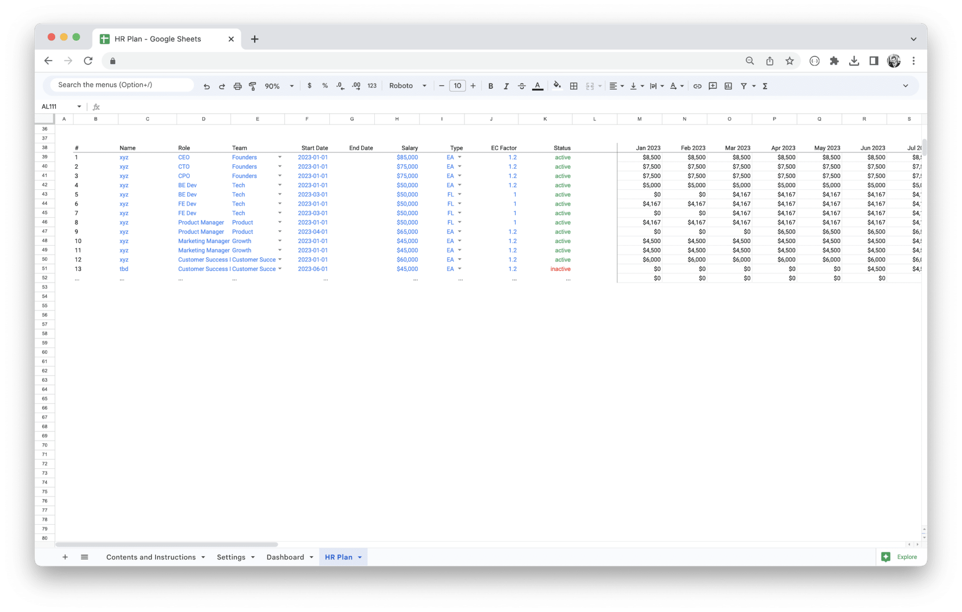Screen dimensions: 962x612
Task: Select the paint format tool
Action: pyautogui.click(x=253, y=85)
